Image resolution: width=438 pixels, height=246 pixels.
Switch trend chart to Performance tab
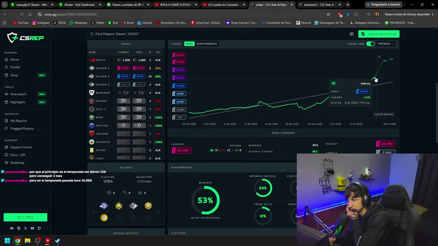click(207, 44)
